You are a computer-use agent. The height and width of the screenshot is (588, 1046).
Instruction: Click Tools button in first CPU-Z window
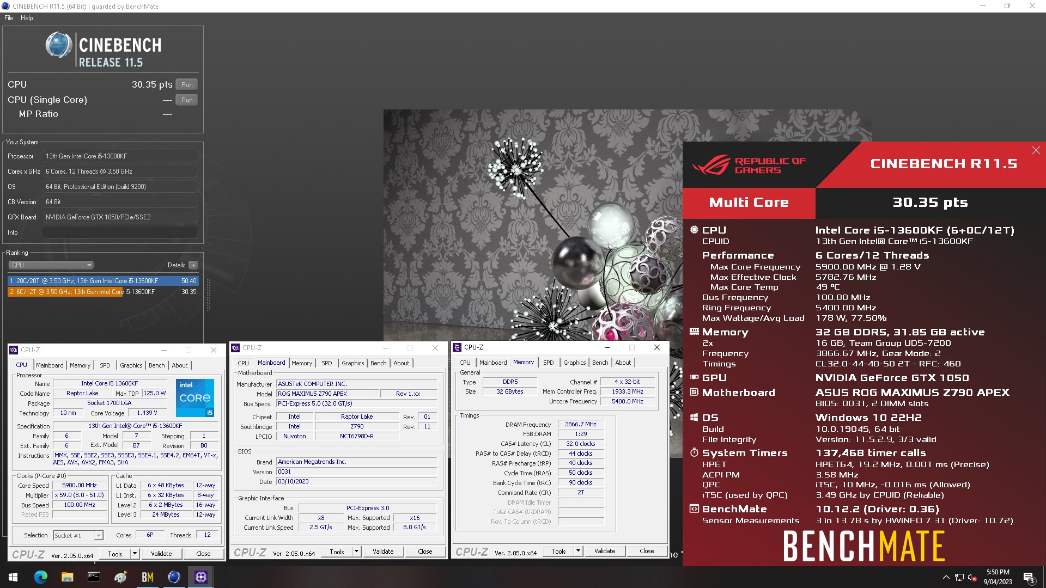(115, 554)
